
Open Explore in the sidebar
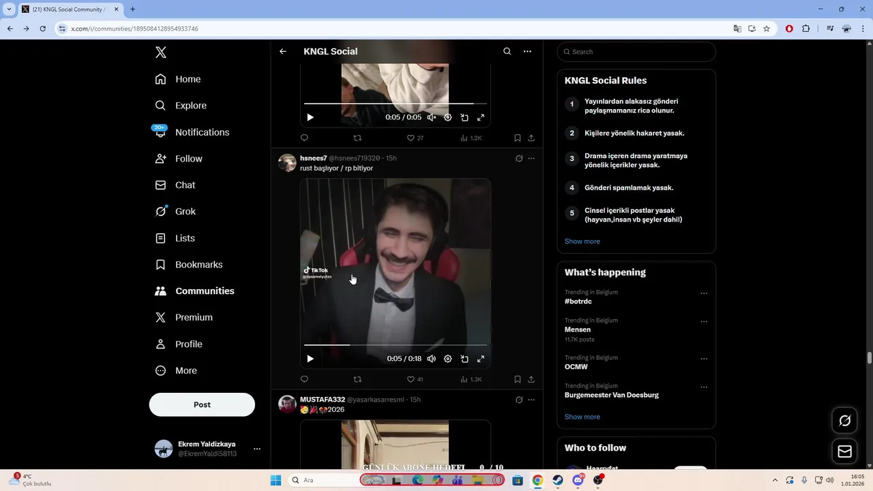pyautogui.click(x=181, y=106)
